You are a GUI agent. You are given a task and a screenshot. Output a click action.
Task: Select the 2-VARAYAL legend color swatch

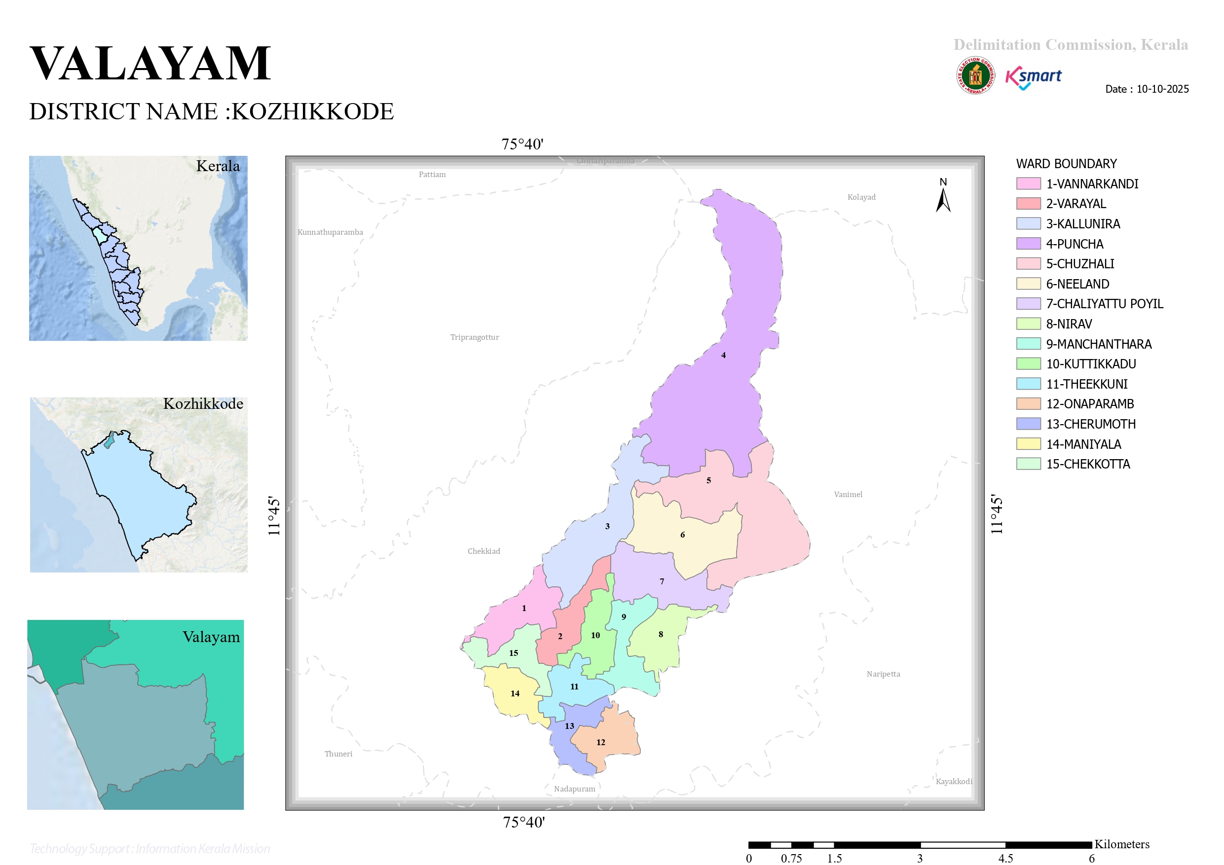[1028, 204]
